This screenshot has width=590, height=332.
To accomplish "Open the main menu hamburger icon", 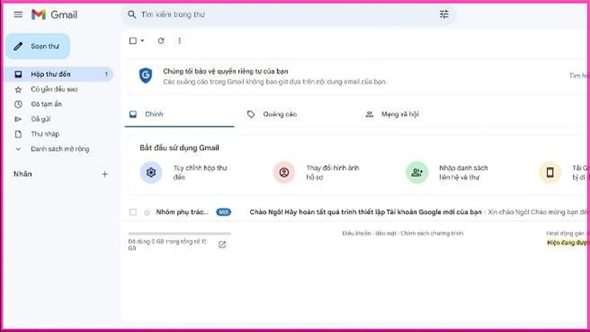I will 18,15.
